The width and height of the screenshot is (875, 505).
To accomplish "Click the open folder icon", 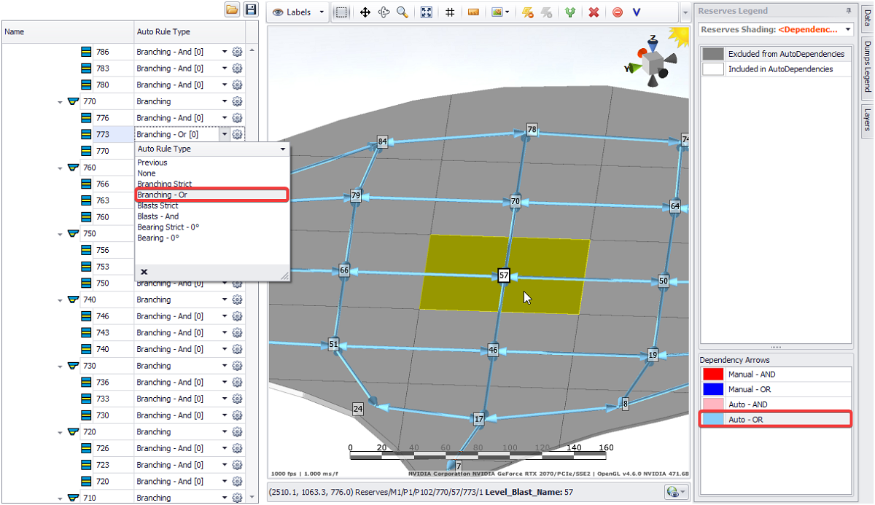I will (232, 9).
